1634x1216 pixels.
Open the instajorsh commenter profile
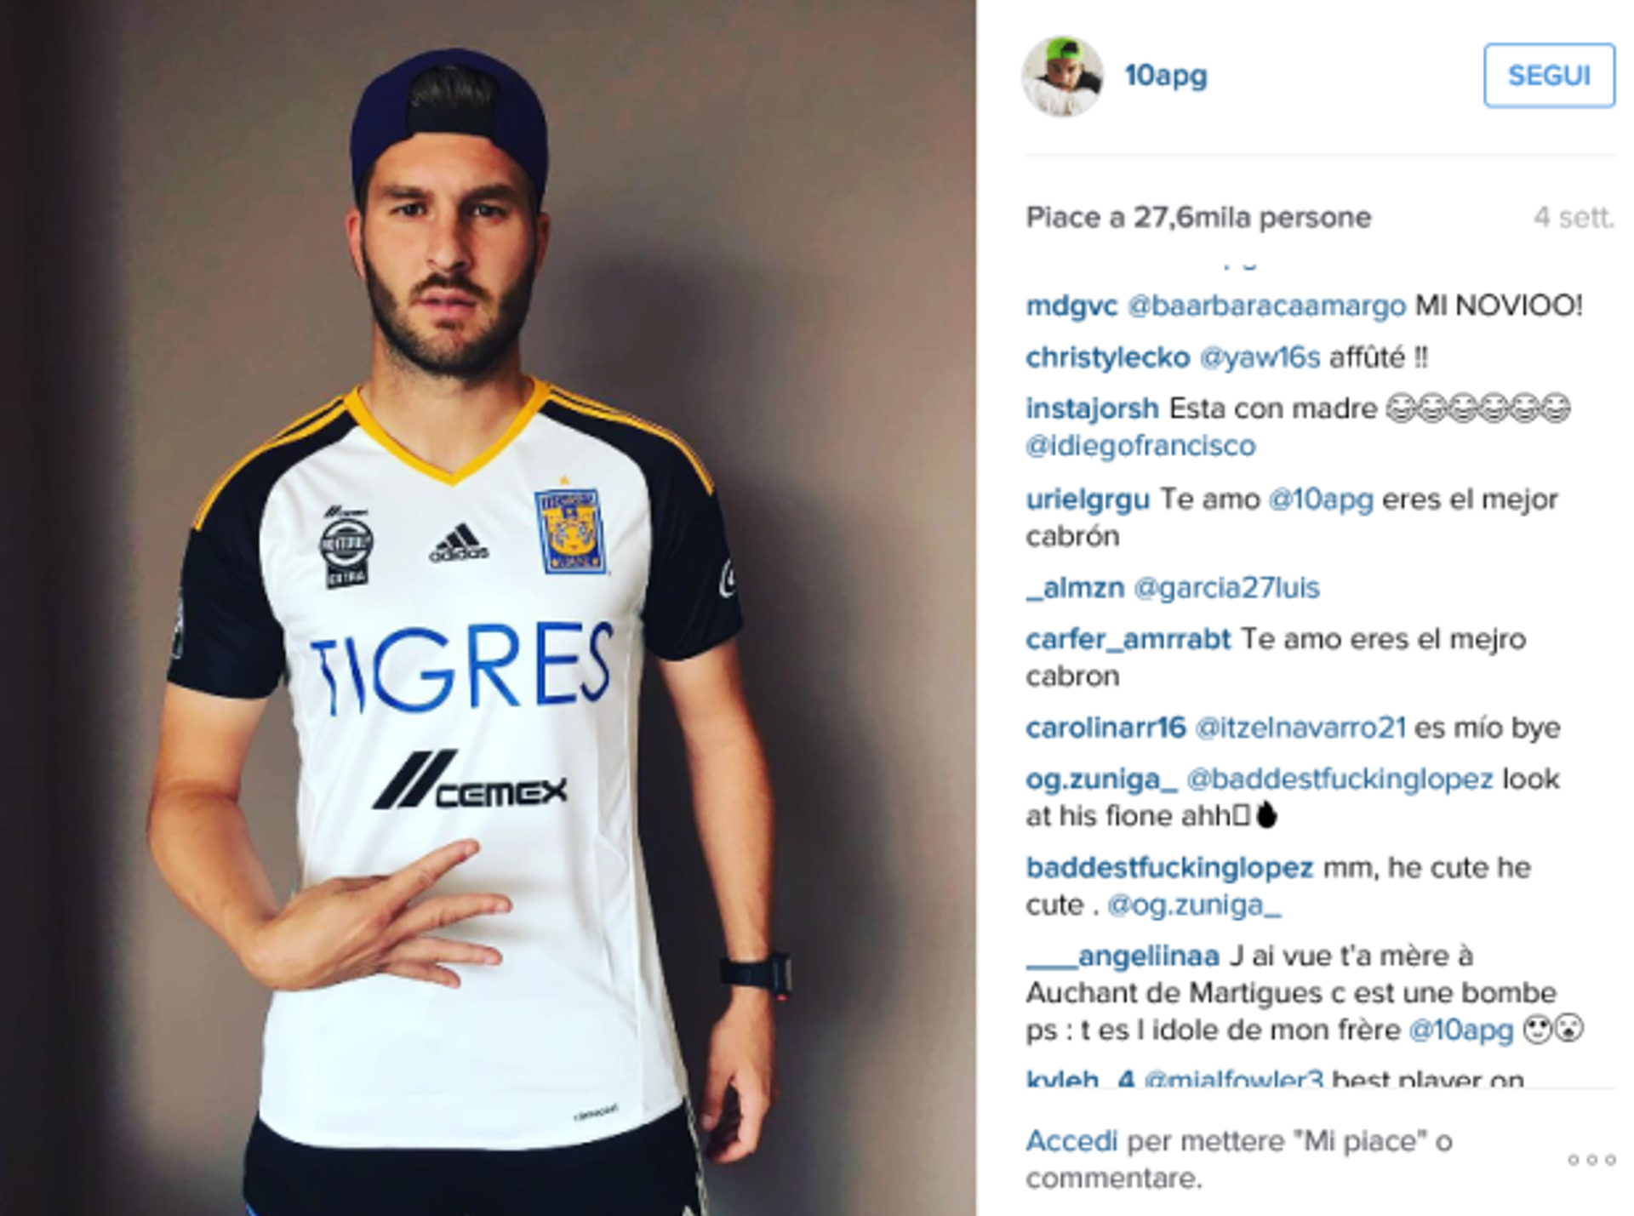click(x=1092, y=408)
